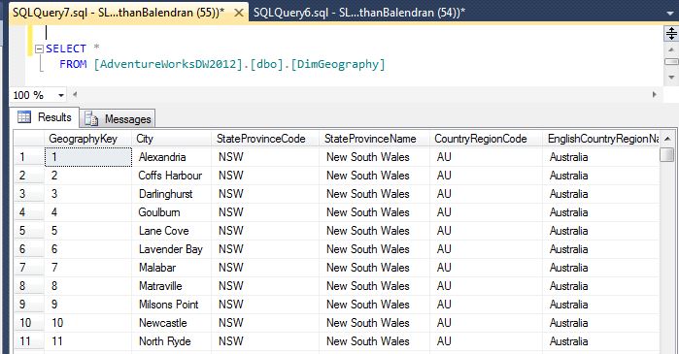Viewport: 679px width, 354px height.
Task: Click the StateProvinceName column header
Action: pyautogui.click(x=374, y=139)
